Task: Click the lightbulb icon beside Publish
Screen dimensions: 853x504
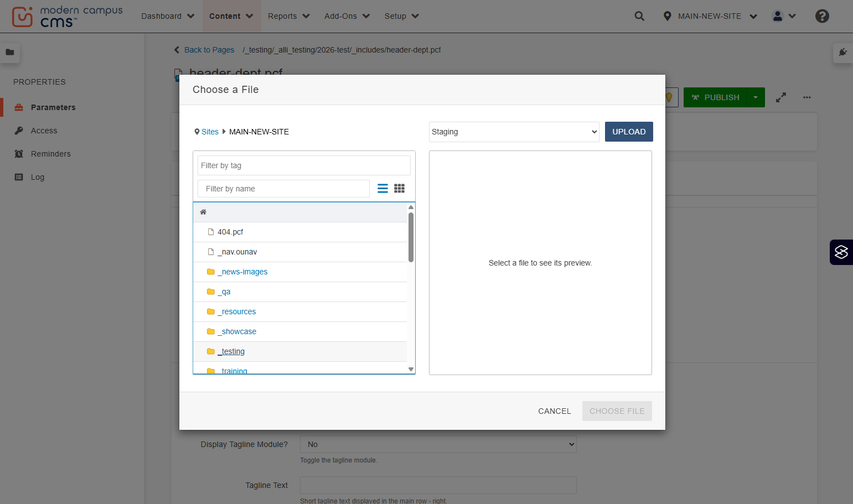Action: pos(669,97)
